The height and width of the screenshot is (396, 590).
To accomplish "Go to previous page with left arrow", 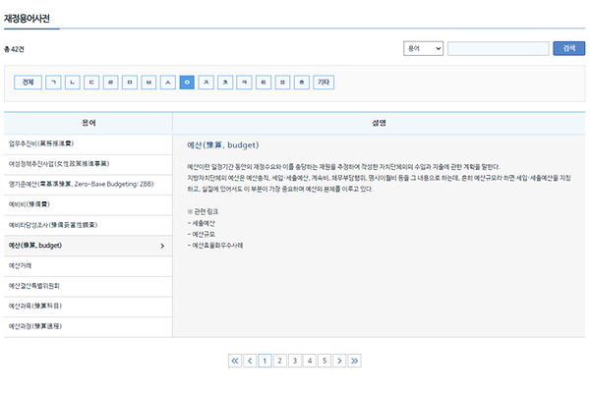I will pyautogui.click(x=250, y=361).
